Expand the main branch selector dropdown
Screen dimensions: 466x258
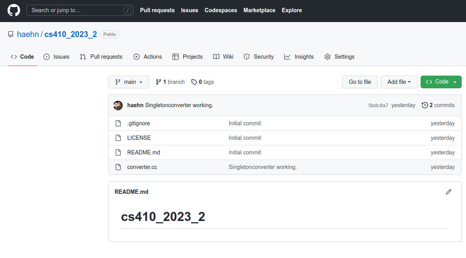pyautogui.click(x=129, y=82)
